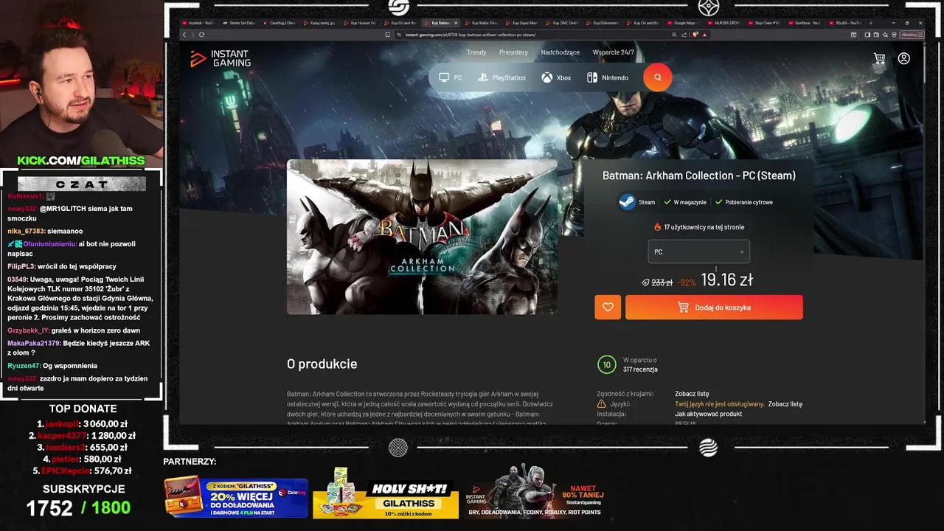Click the rating score 10 circle
The width and height of the screenshot is (944, 531).
pos(607,364)
